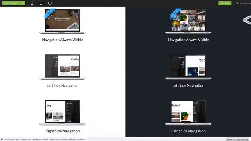Open light Right Side Navigation laptop demo
Screen dimensions: 251x141
point(62,112)
